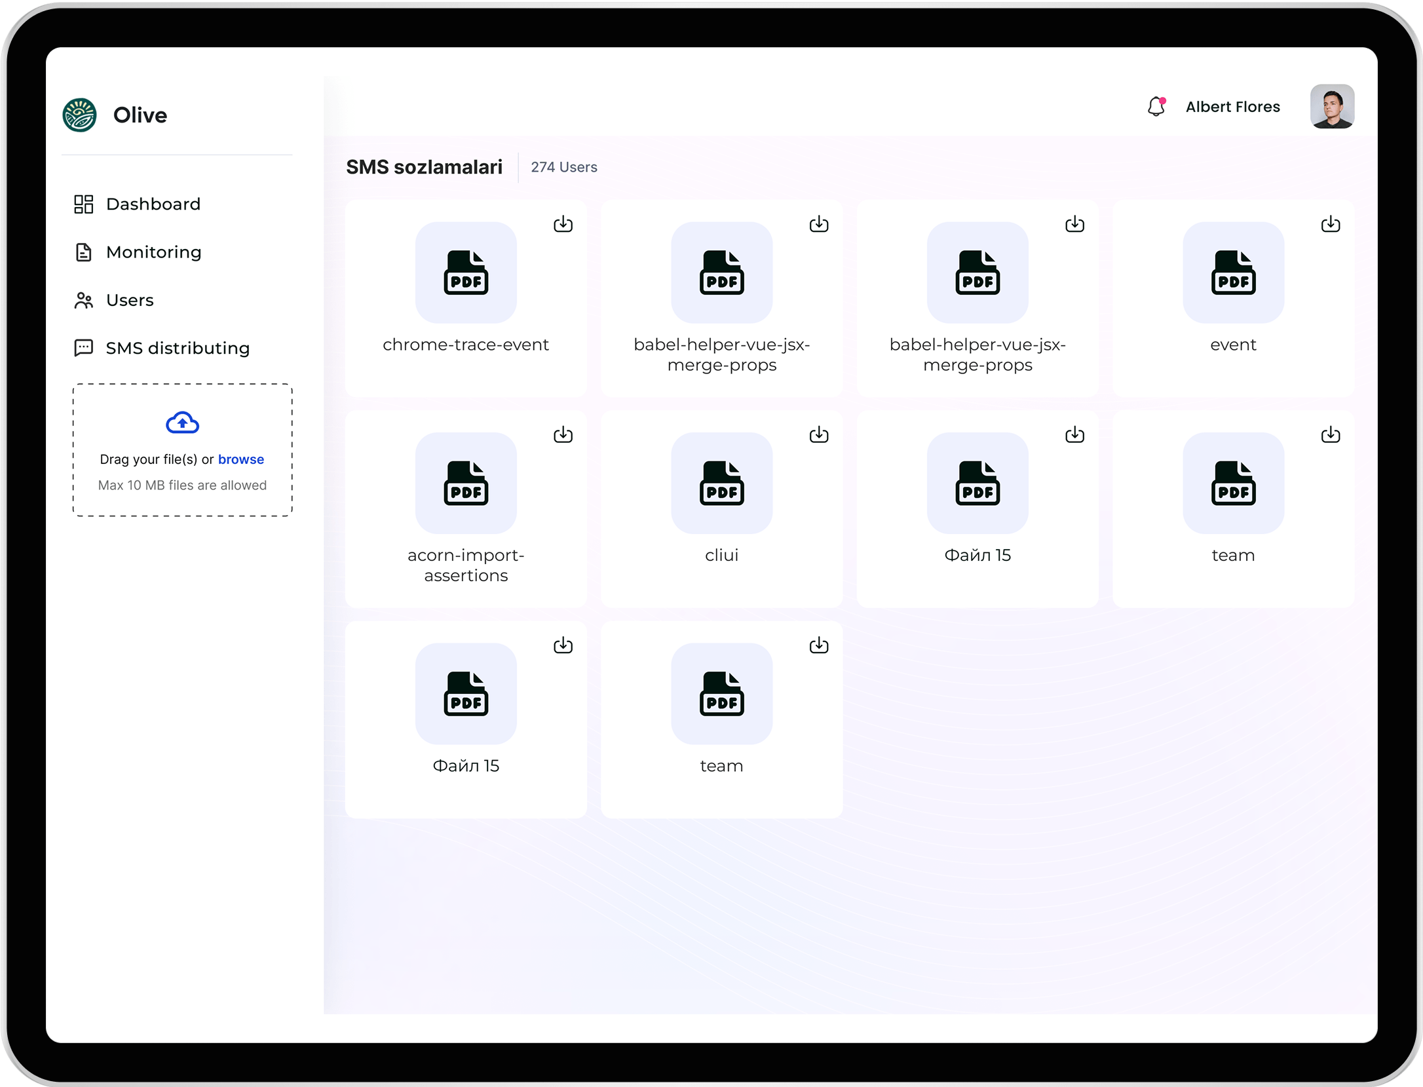Download the event PDF file
Viewport: 1423px width, 1087px height.
click(1330, 224)
